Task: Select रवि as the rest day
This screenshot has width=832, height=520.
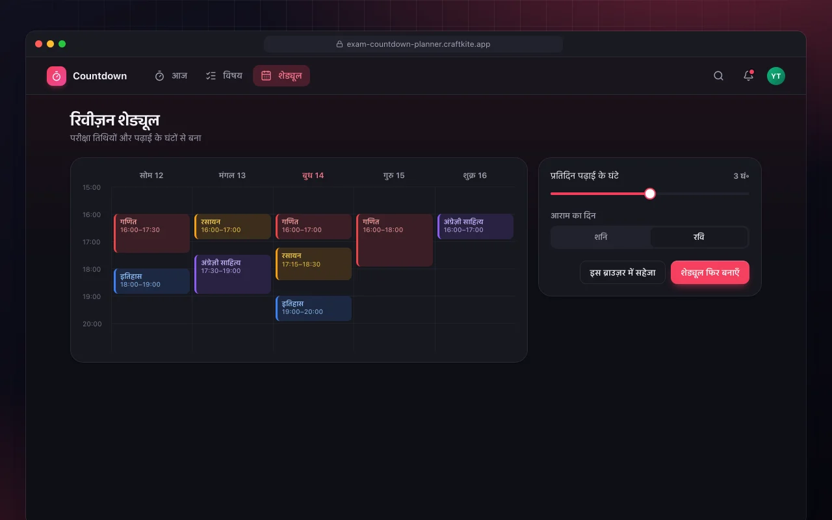Action: [x=699, y=237]
